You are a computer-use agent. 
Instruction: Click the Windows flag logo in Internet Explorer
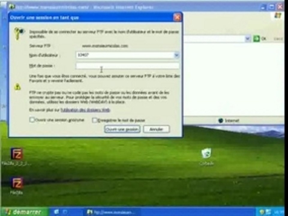(x=277, y=16)
